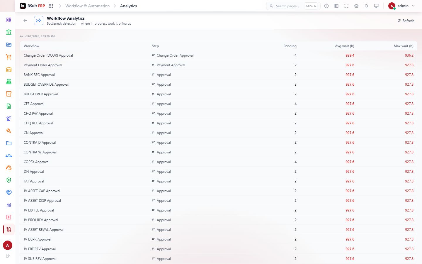Focus the Search pages field
Viewport: 422px width, 264px height.
pyautogui.click(x=293, y=6)
